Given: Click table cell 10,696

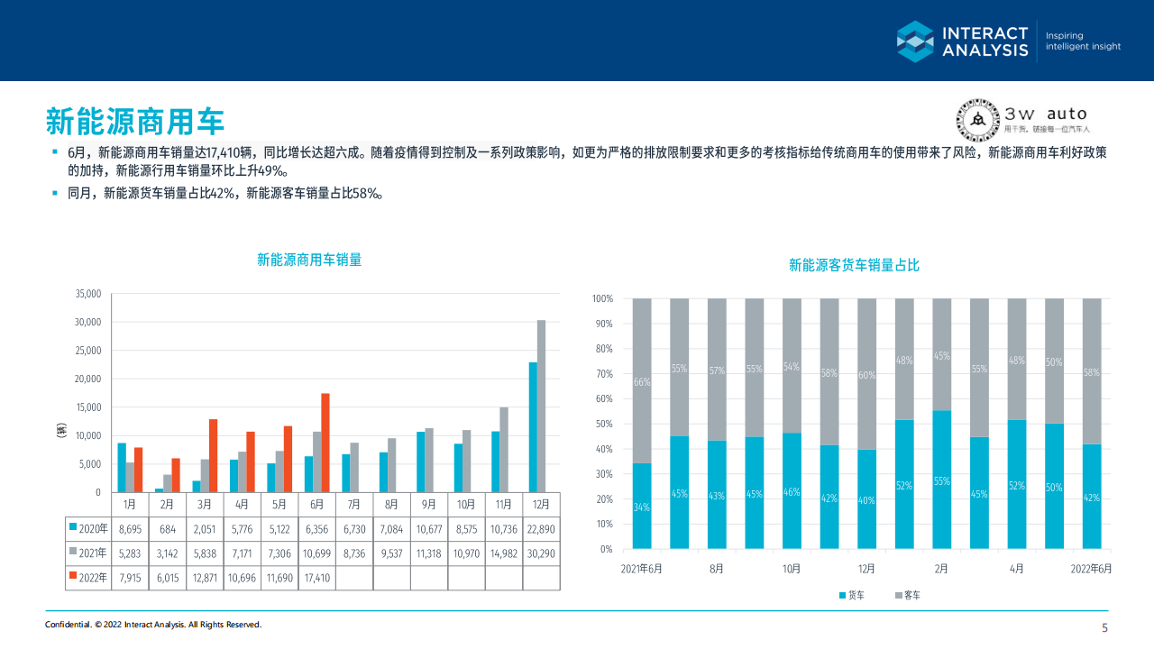Looking at the screenshot, I should [x=242, y=578].
